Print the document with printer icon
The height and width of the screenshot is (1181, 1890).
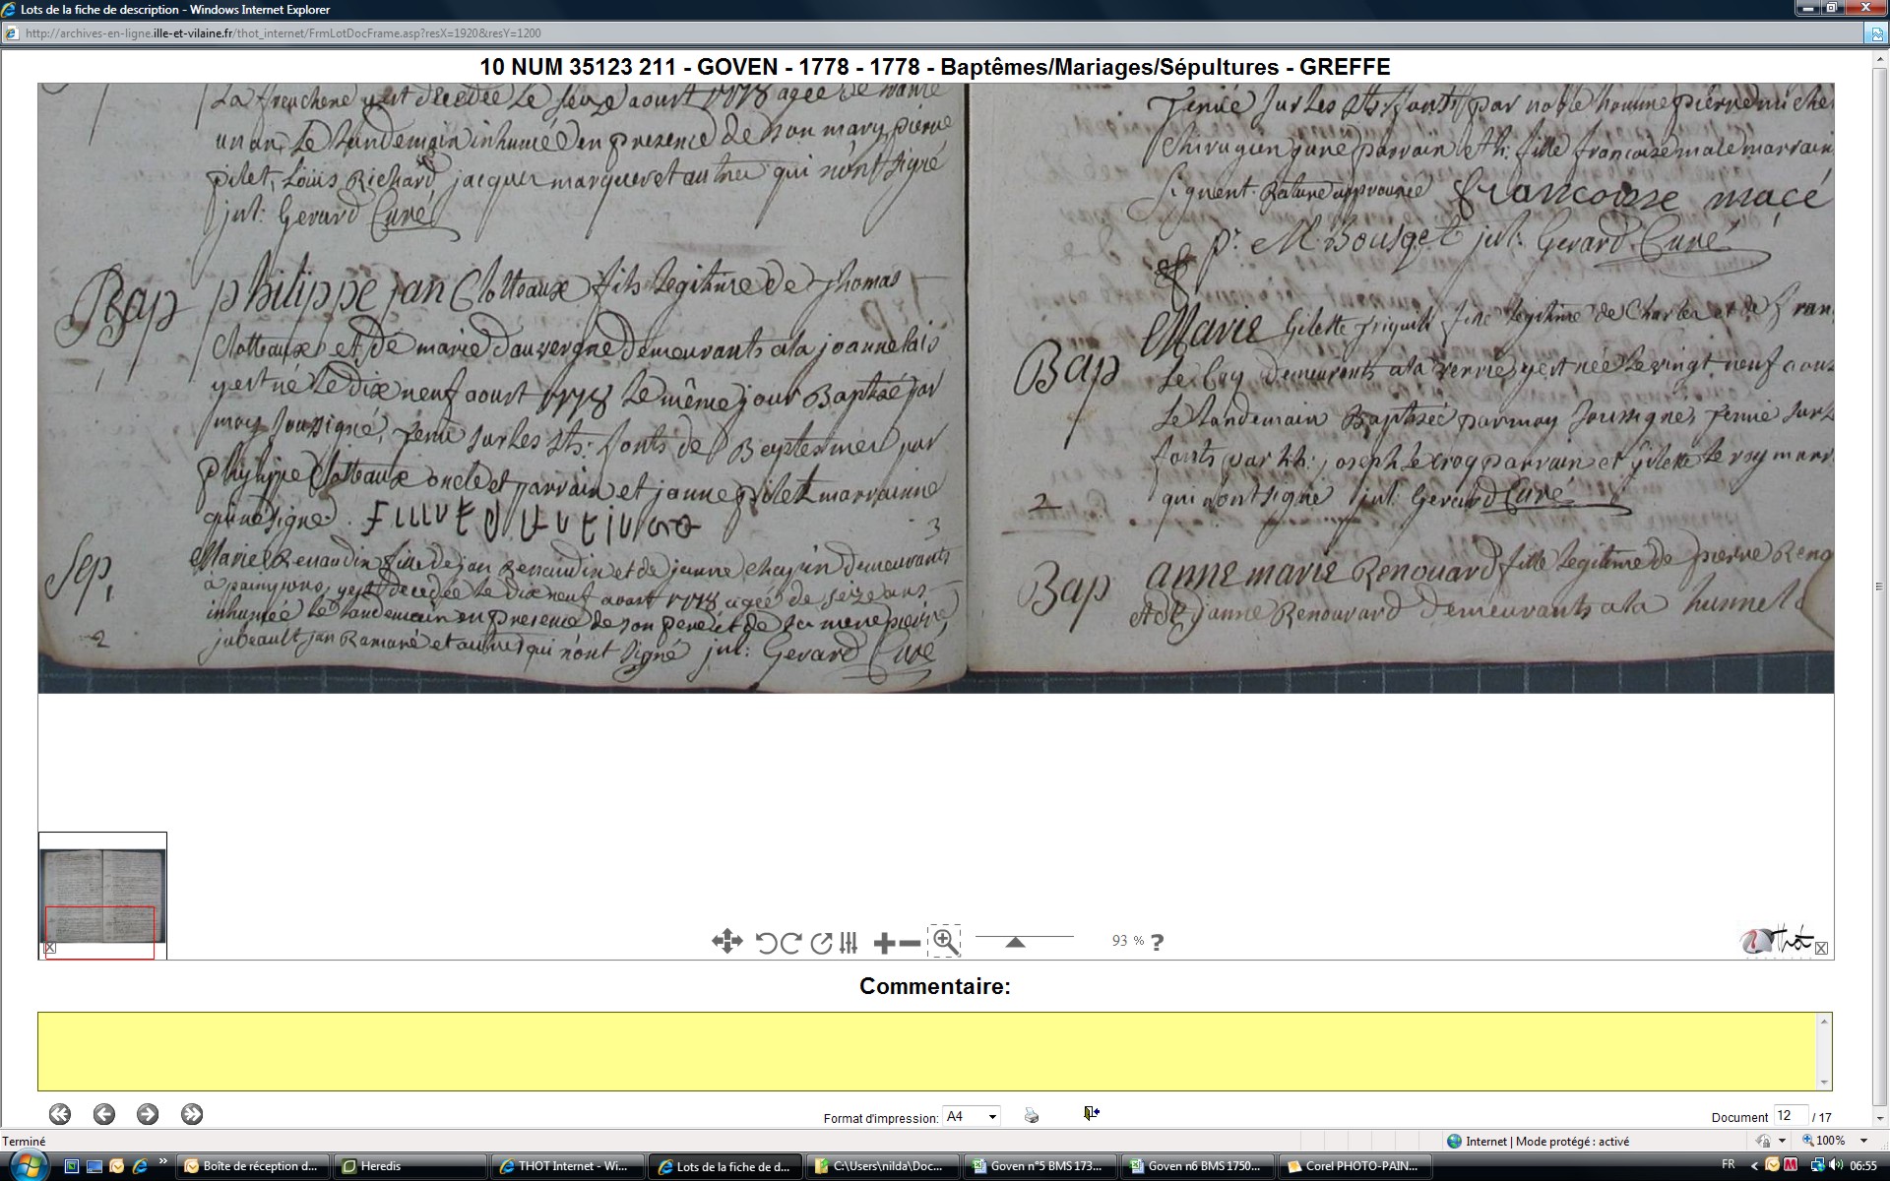tap(1031, 1115)
